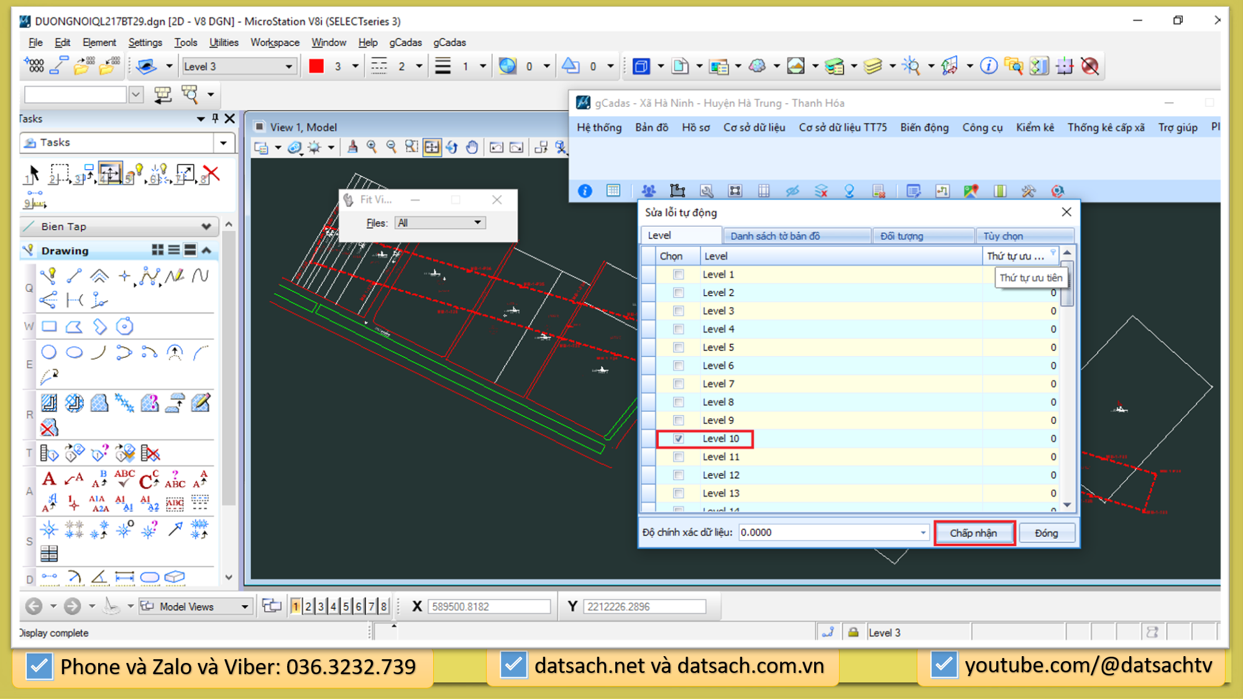Image resolution: width=1243 pixels, height=699 pixels.
Task: Uncheck the Level 10 checkbox
Action: 679,439
